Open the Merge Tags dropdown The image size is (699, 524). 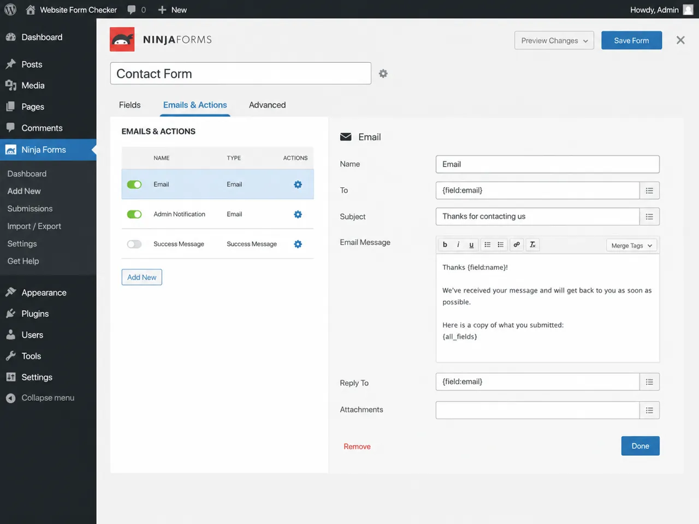tap(631, 246)
